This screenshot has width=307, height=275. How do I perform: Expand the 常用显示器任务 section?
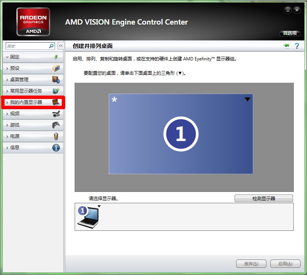pyautogui.click(x=26, y=91)
